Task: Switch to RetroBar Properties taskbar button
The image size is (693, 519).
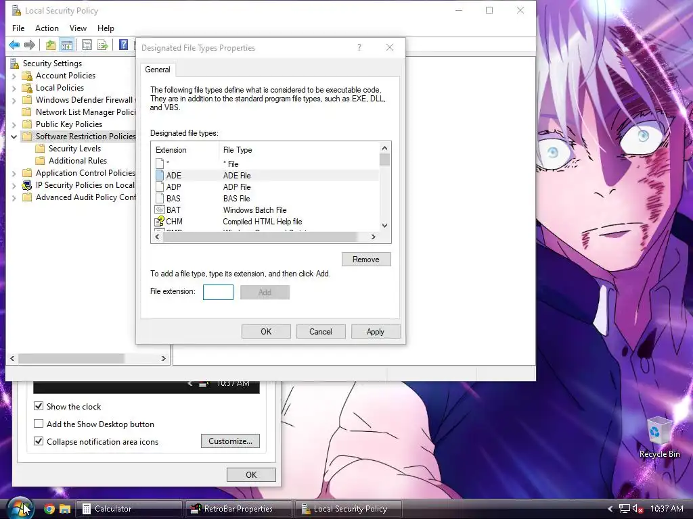Action: [x=238, y=509]
